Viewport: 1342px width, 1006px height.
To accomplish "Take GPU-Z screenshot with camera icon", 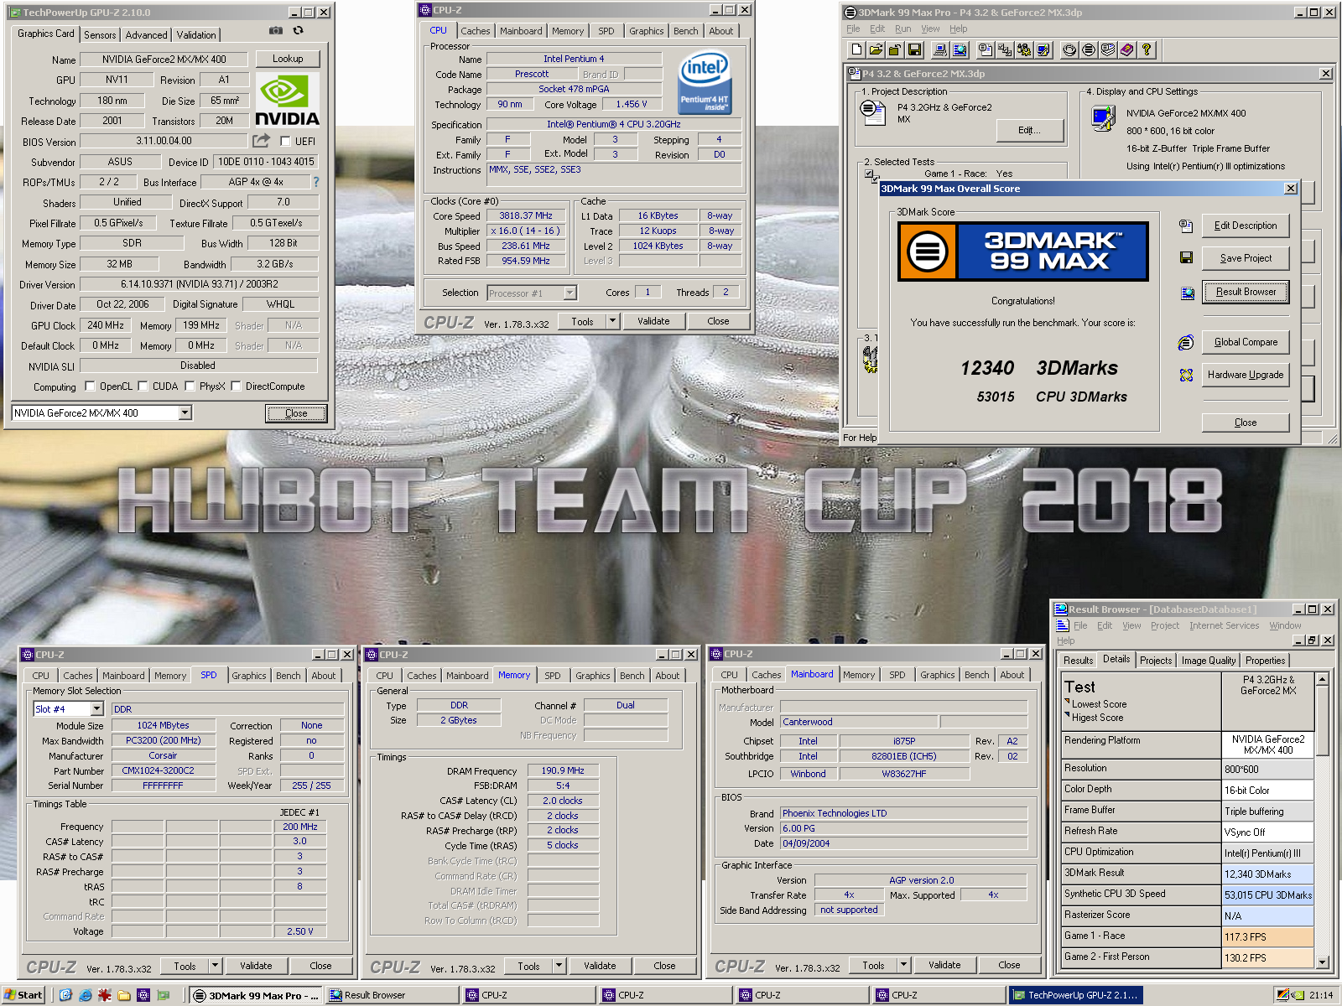I will 276,31.
